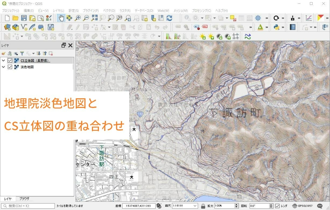Click the Zoom In magnifier tool
This screenshot has height=210, width=330.
[77, 18]
